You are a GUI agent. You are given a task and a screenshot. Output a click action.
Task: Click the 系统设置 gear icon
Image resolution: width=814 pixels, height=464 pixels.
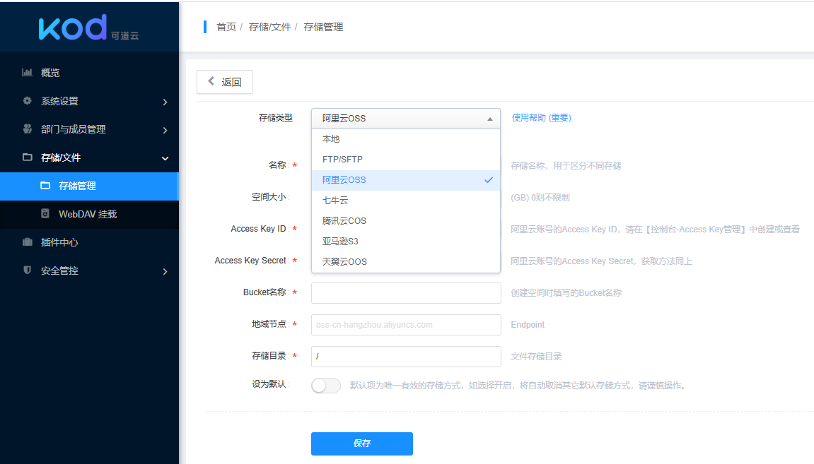[x=27, y=100]
